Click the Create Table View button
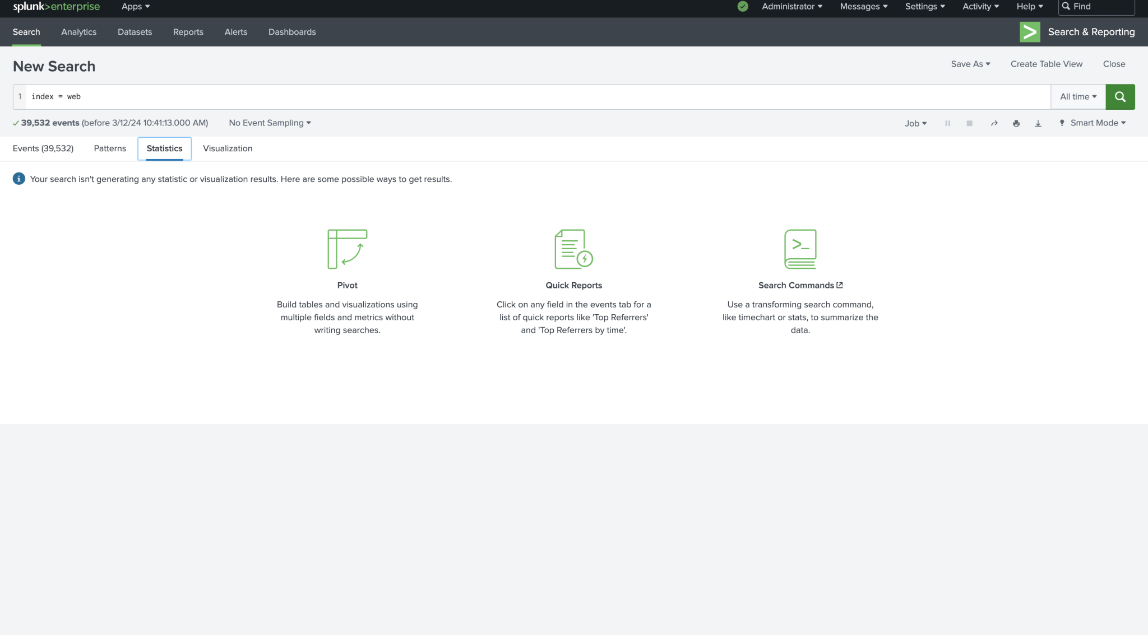The height and width of the screenshot is (635, 1148). point(1046,64)
